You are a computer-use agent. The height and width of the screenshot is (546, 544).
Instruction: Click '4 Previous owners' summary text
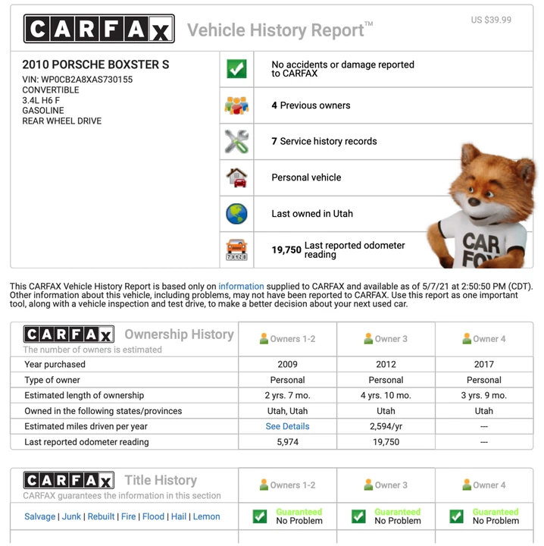pos(311,105)
